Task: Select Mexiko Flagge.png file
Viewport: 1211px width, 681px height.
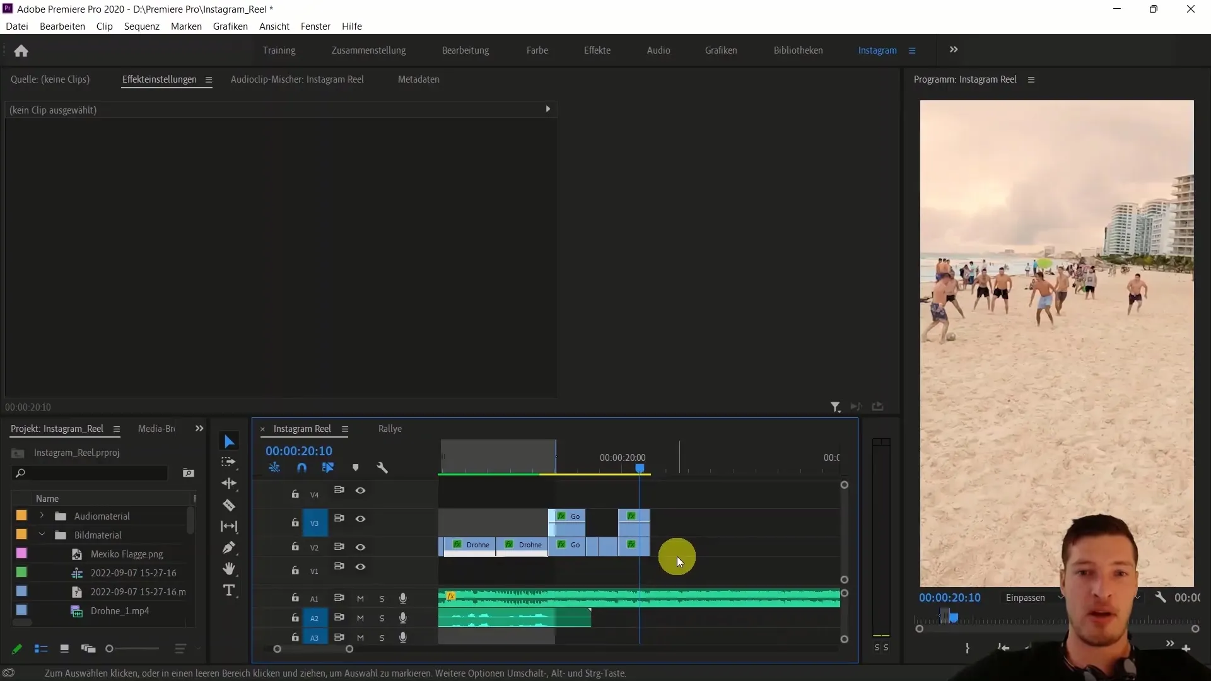Action: (127, 554)
